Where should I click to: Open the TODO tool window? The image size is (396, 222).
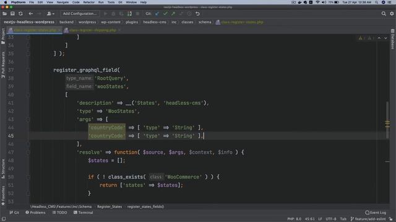click(60, 213)
